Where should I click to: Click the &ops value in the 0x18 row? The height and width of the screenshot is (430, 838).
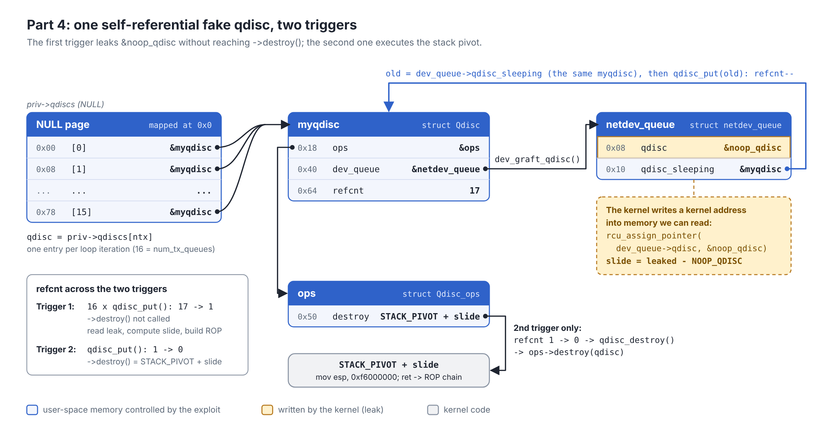[469, 148]
